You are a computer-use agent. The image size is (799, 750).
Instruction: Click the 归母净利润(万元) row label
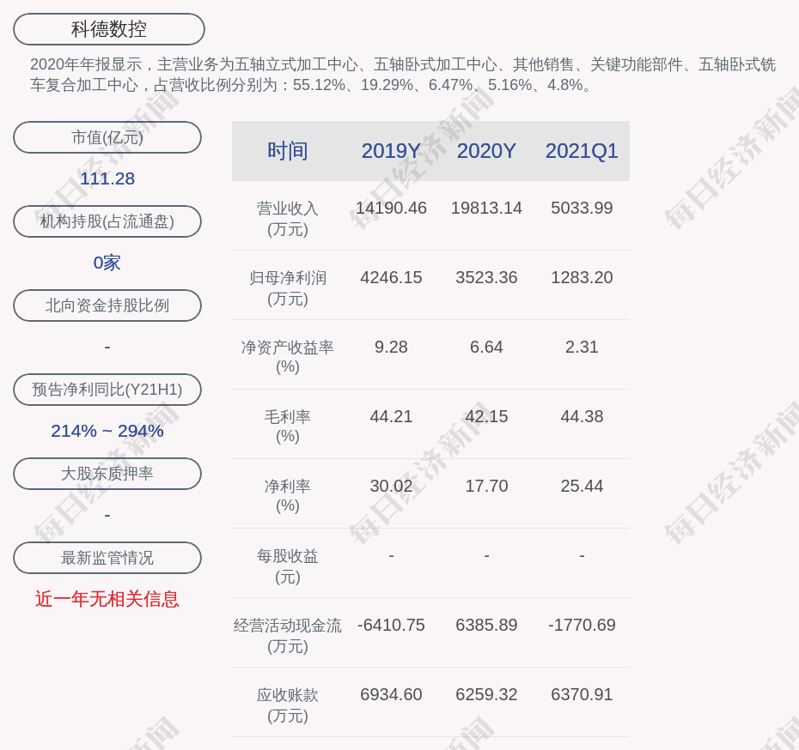(288, 288)
